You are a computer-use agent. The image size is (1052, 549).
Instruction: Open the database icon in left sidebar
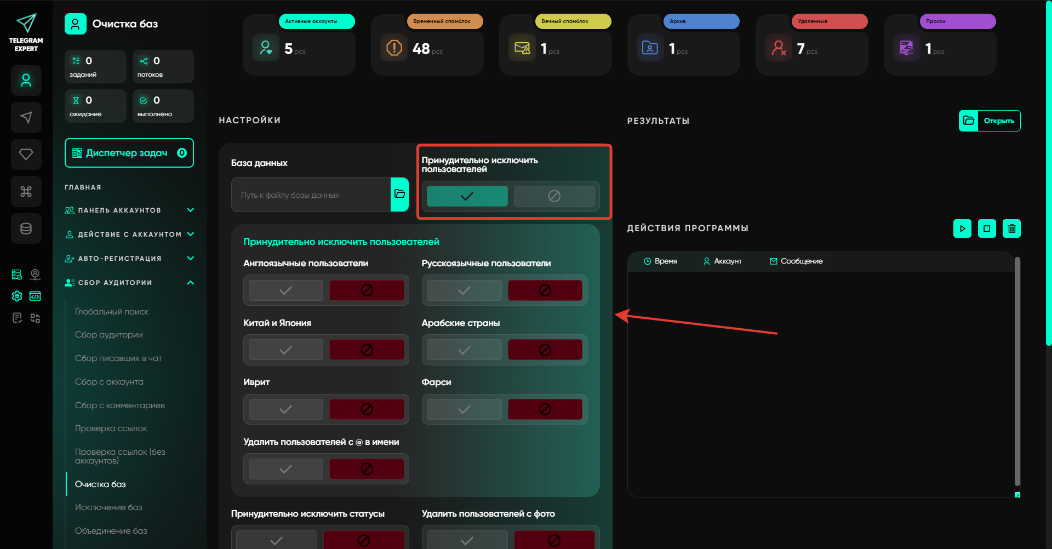(26, 228)
